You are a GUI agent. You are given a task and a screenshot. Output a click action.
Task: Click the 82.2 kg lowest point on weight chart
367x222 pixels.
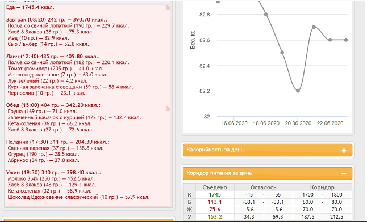point(298,91)
